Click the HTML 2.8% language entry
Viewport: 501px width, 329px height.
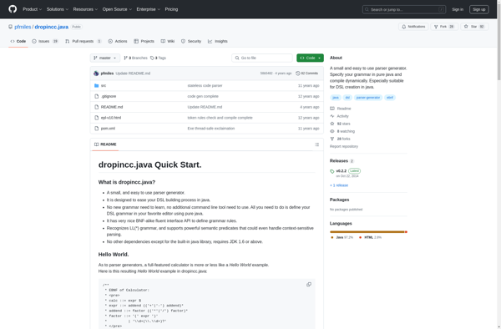(x=370, y=237)
